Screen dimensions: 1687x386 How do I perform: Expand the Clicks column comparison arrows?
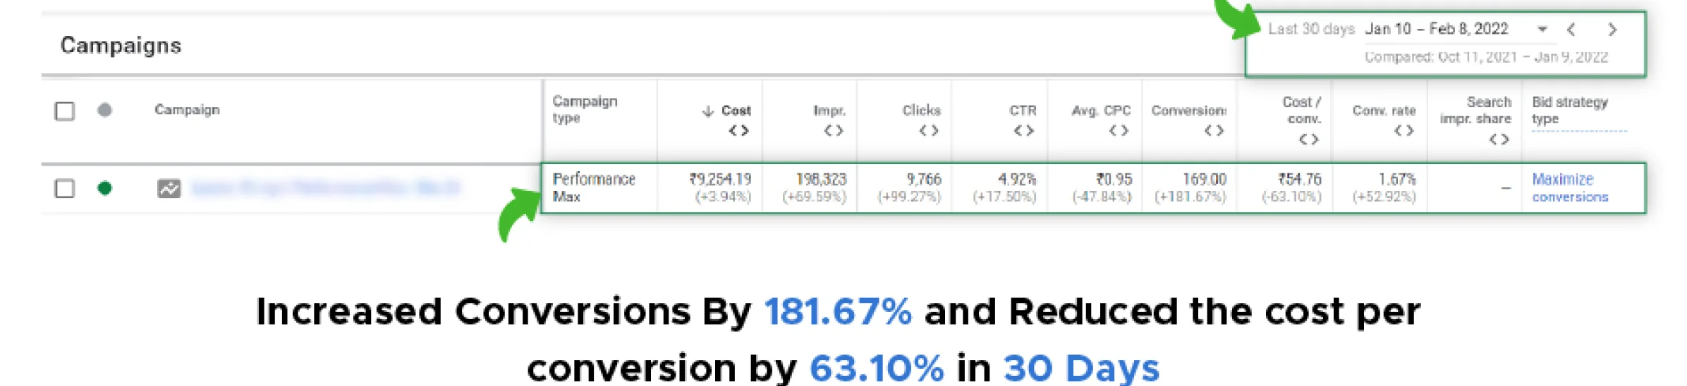point(929,130)
